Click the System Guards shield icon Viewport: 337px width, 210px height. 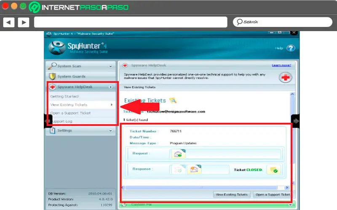pyautogui.click(x=52, y=76)
